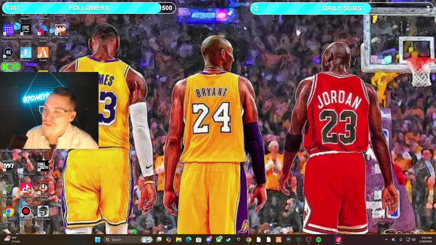The width and height of the screenshot is (436, 245).
Task: Launch the Epic Games Launcher desktop shortcut
Action: pos(26,34)
